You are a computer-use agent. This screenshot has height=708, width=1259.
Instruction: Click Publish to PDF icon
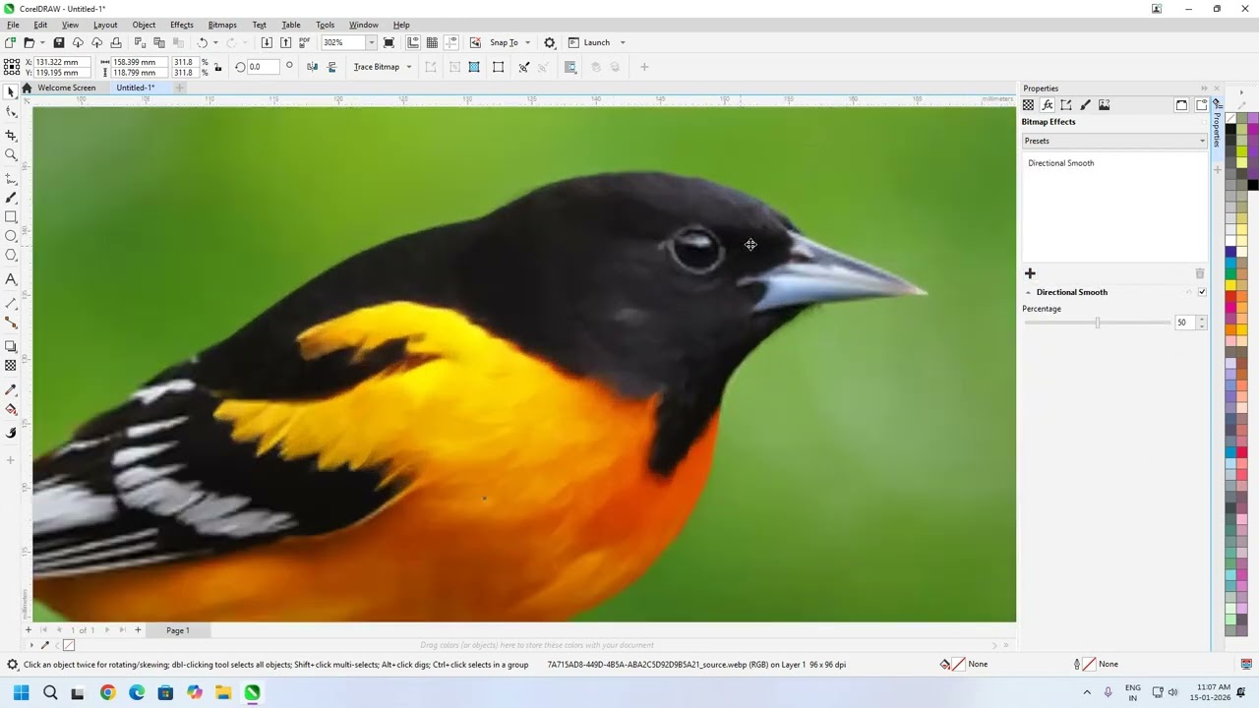(304, 42)
